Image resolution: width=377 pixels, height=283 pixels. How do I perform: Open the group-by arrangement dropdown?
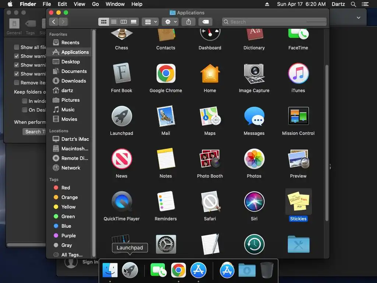tap(150, 22)
